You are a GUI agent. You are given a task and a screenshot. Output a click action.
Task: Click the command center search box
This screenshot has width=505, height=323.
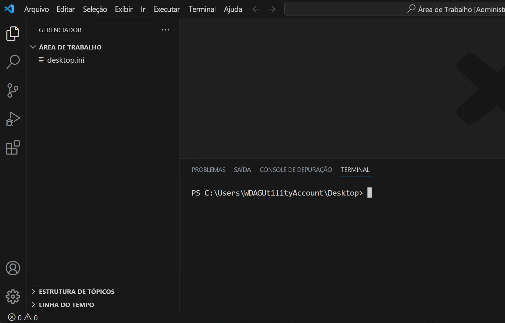coord(395,9)
